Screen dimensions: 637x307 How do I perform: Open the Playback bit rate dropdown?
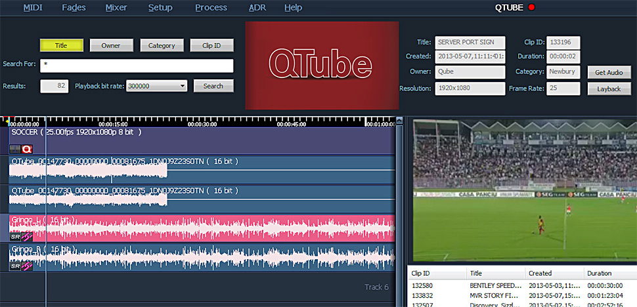coord(157,86)
